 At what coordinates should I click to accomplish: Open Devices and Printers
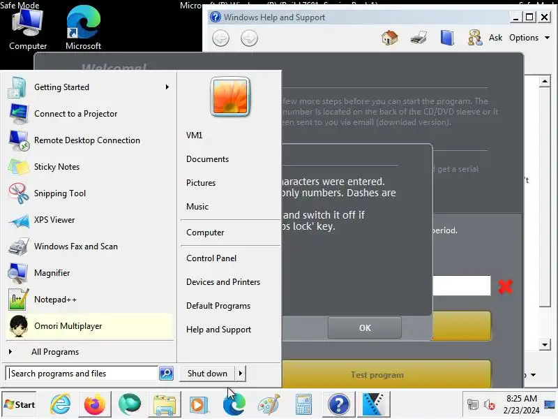[x=223, y=282]
